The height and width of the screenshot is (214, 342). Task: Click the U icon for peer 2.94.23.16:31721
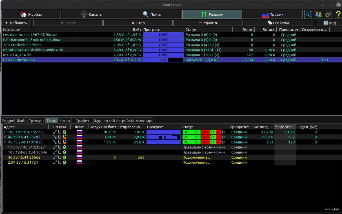[x=60, y=163]
